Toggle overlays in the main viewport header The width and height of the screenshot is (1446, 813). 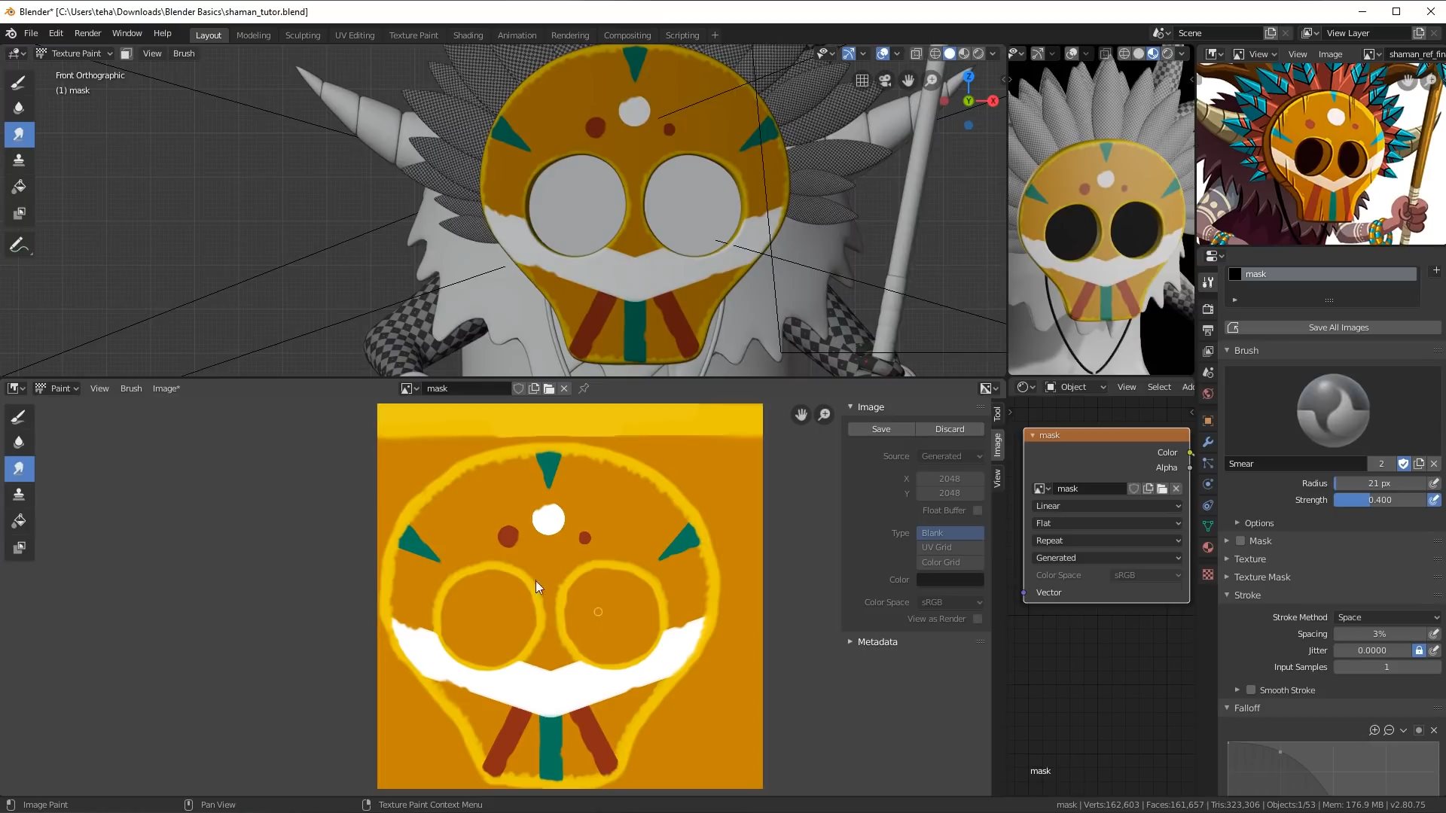[x=883, y=53]
